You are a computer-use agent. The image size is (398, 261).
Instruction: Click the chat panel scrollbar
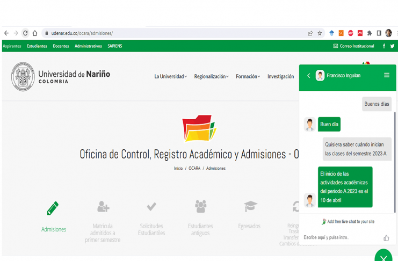395,163
